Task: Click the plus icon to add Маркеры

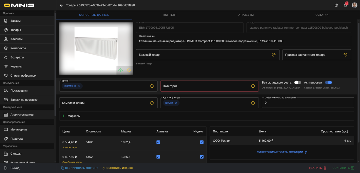Action: click(63, 116)
